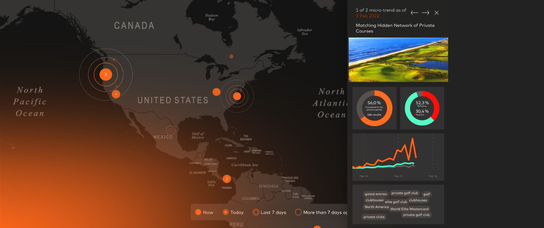Open the golf course aerial thumbnail
Screen dimensions: 544x228
(398, 60)
